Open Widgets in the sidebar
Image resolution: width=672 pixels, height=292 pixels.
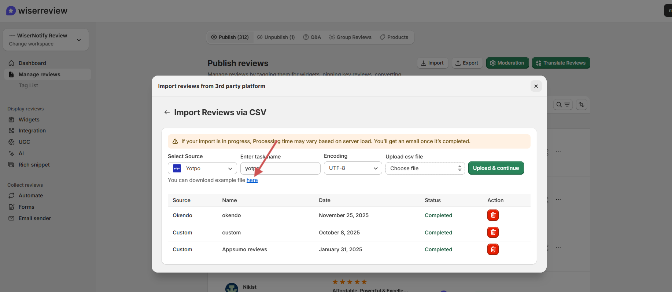click(x=29, y=120)
